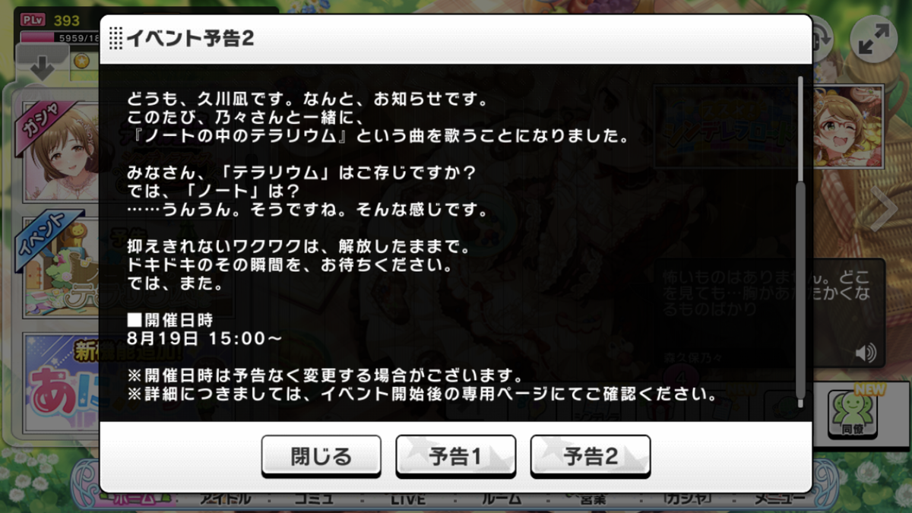Click the PLv level badge
Image resolution: width=912 pixels, height=513 pixels.
(x=33, y=21)
